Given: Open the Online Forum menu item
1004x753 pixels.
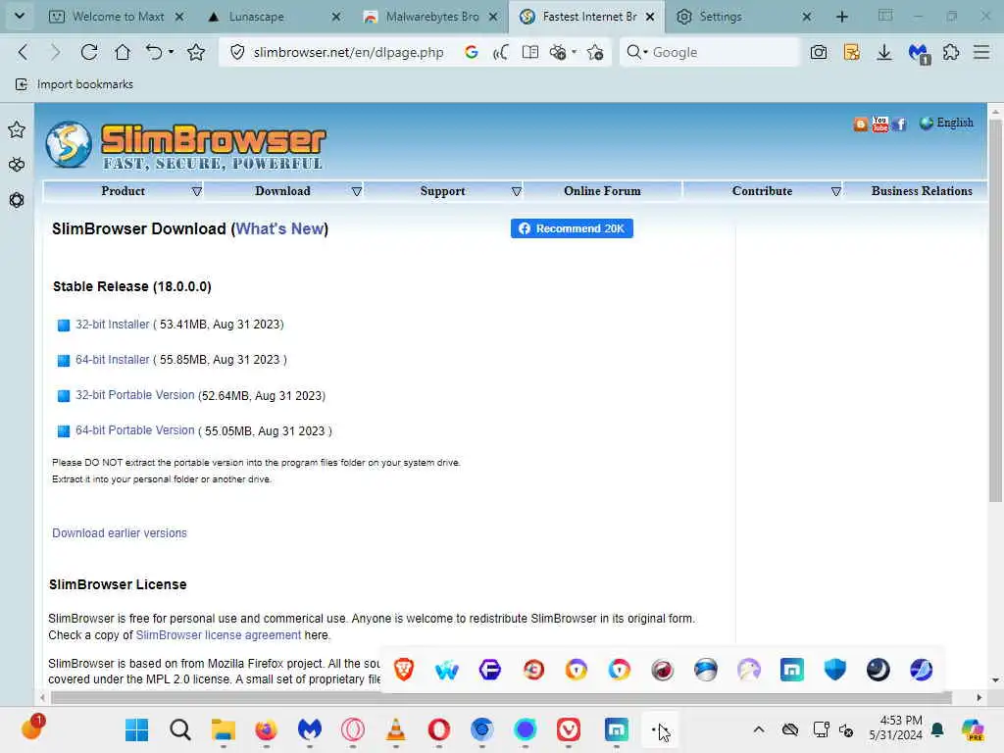Looking at the screenshot, I should [x=602, y=191].
